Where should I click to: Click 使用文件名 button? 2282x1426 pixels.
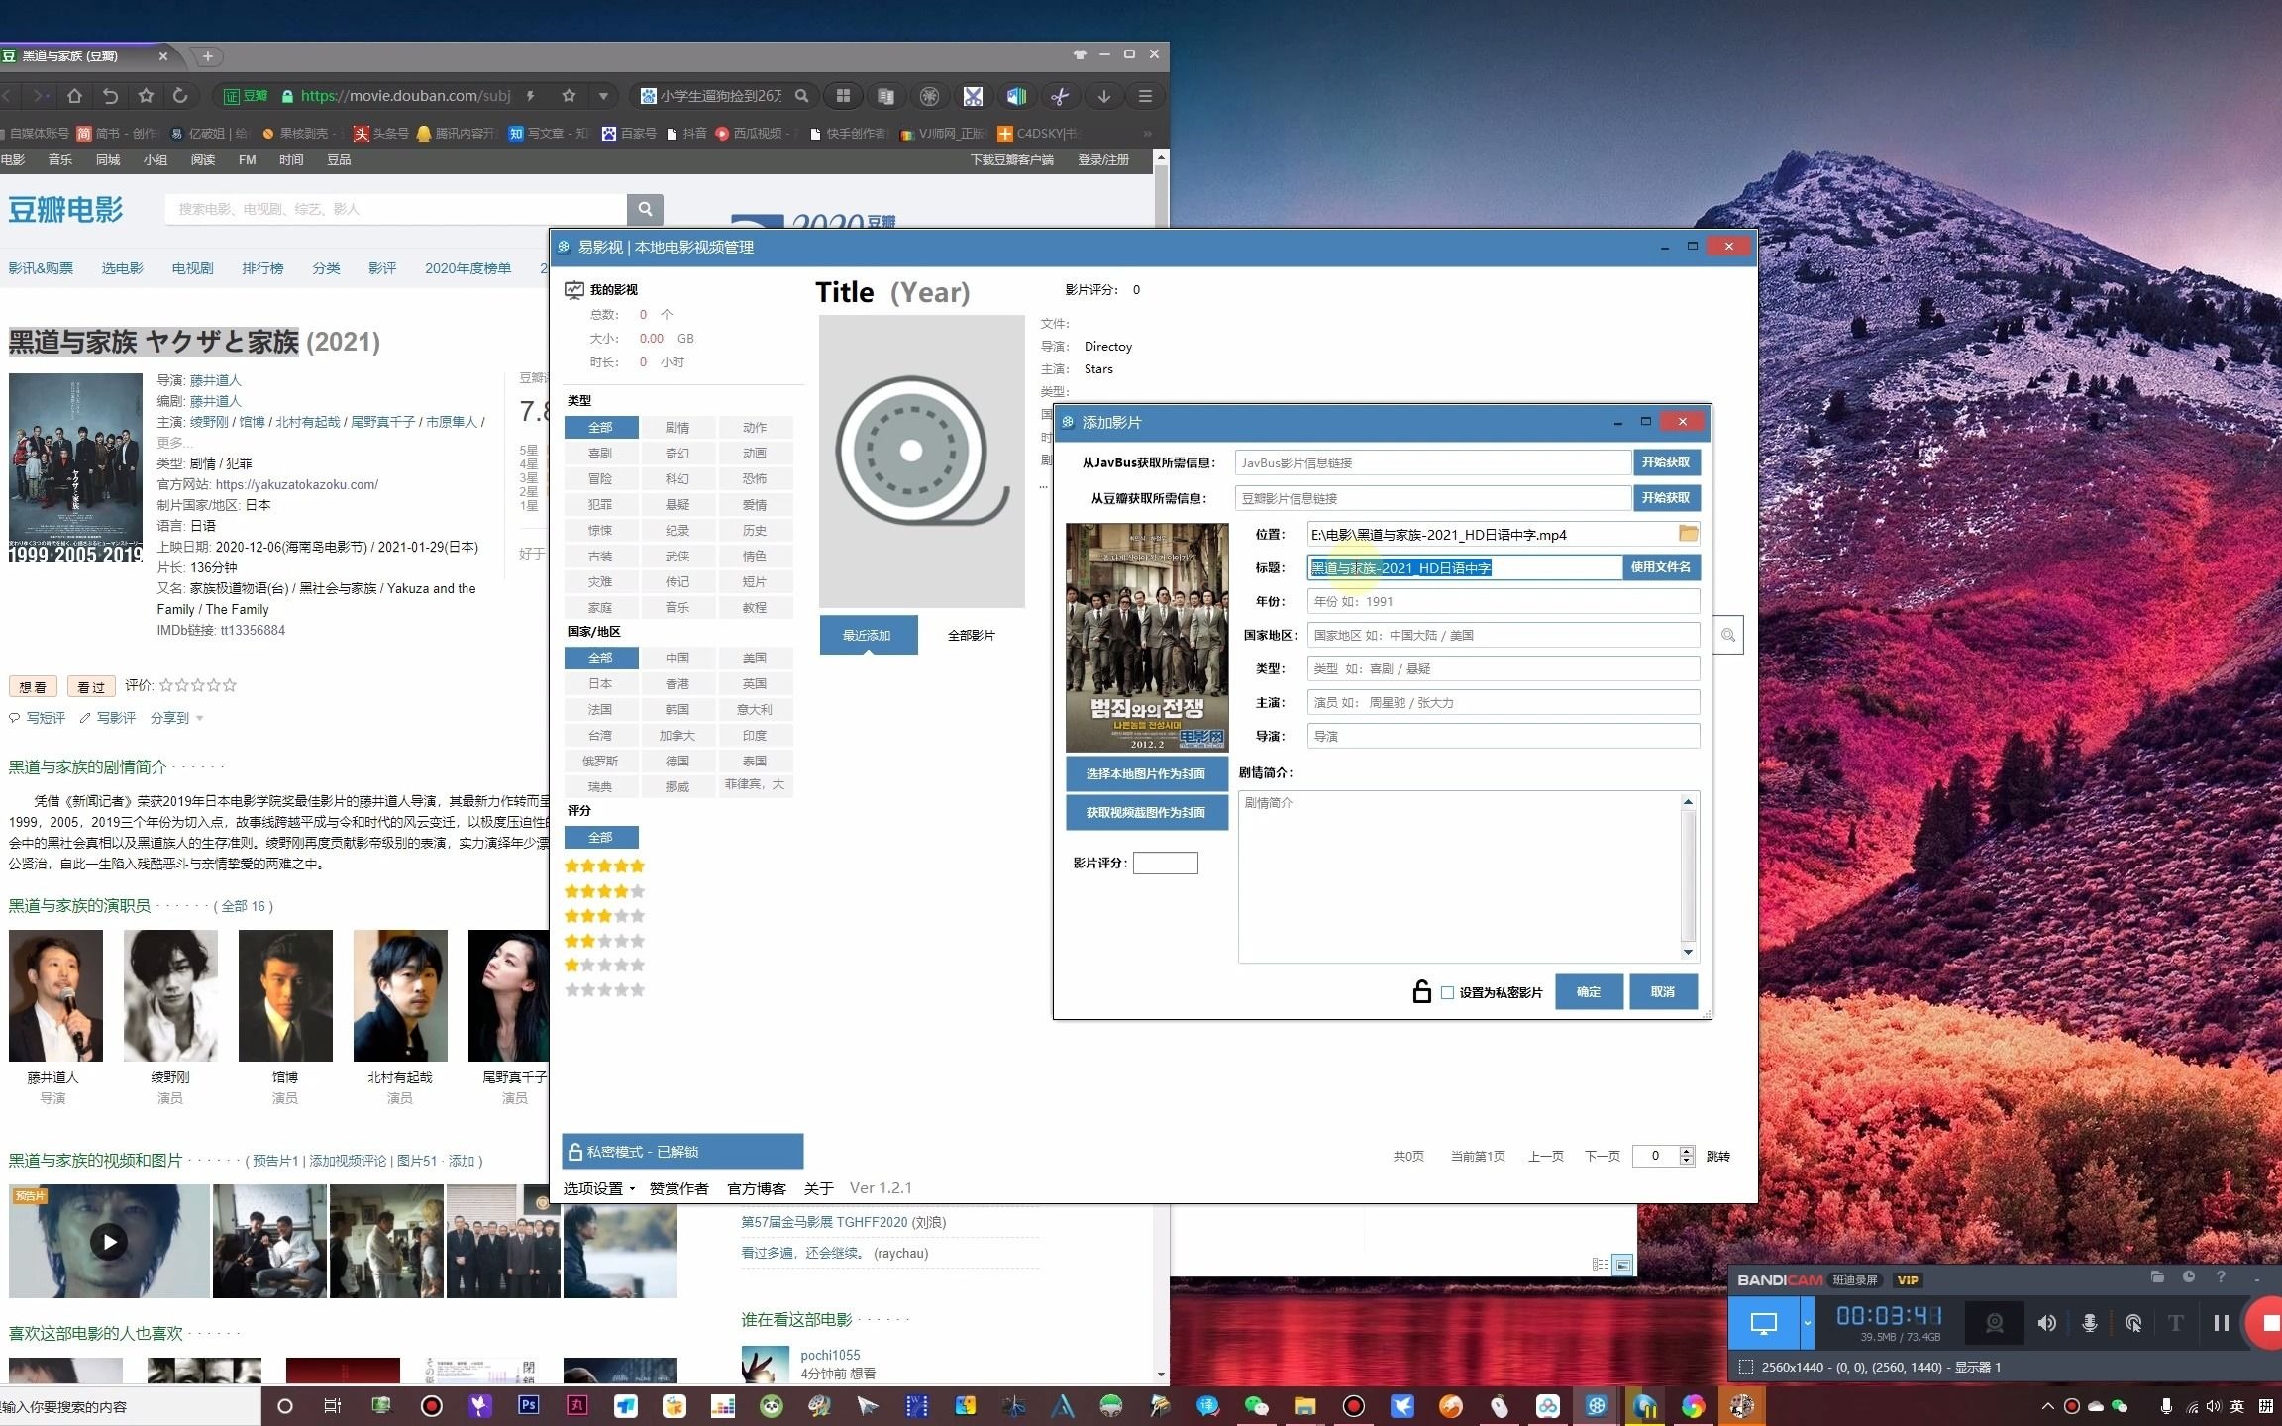[x=1660, y=567]
